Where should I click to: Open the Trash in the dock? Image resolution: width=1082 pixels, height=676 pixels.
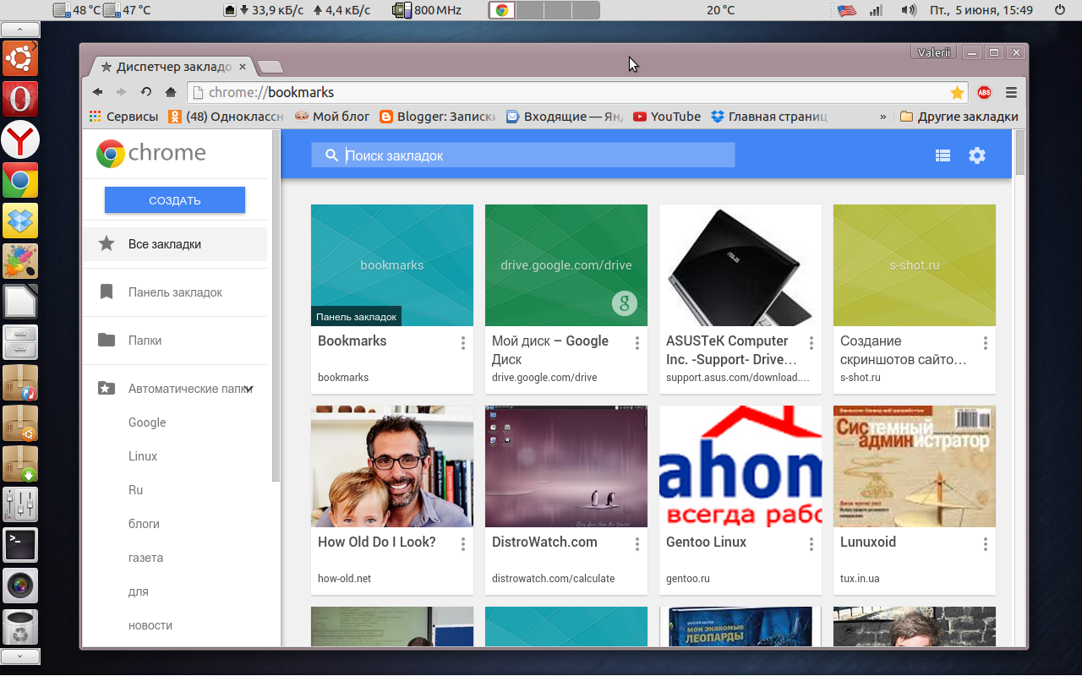click(x=20, y=627)
